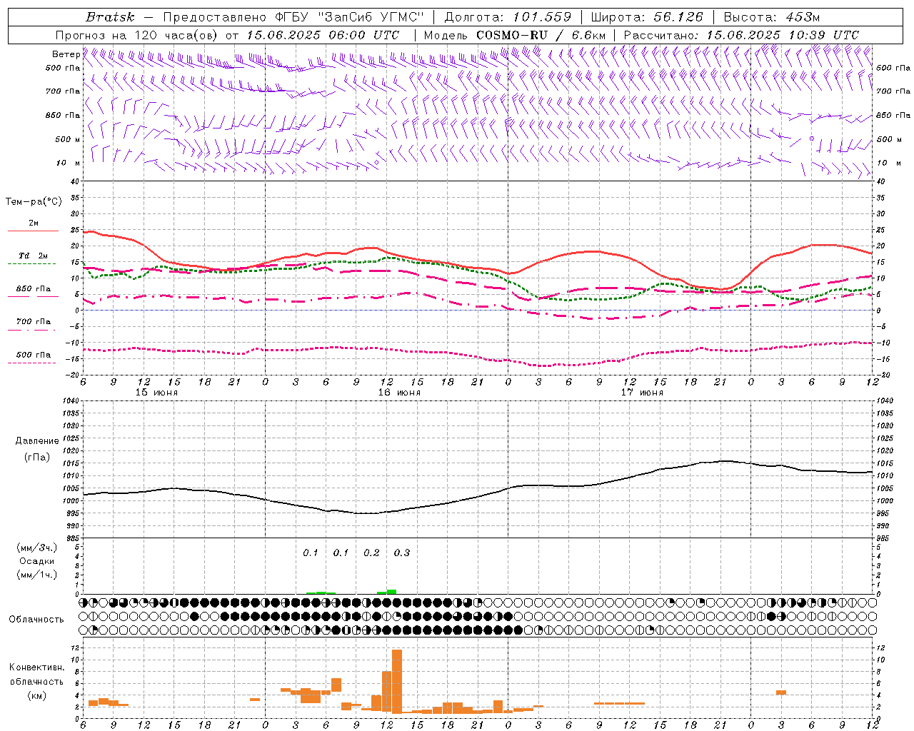This screenshot has height=731, width=914.
Task: Click the dotted '500 гПа' temperature legend sample
Action: tap(32, 363)
